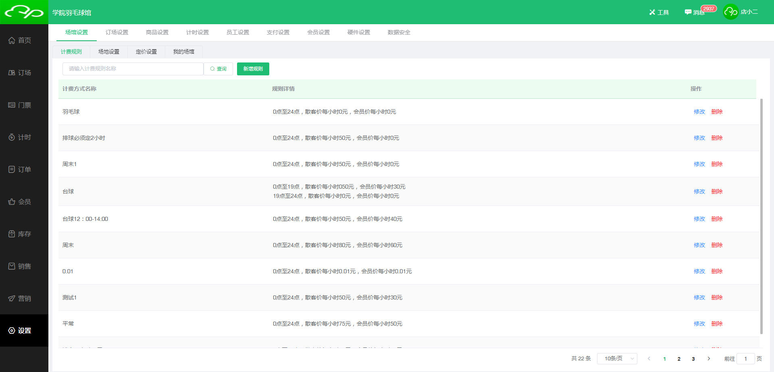Focus the billing rule name search field
This screenshot has height=372, width=774.
tap(133, 69)
